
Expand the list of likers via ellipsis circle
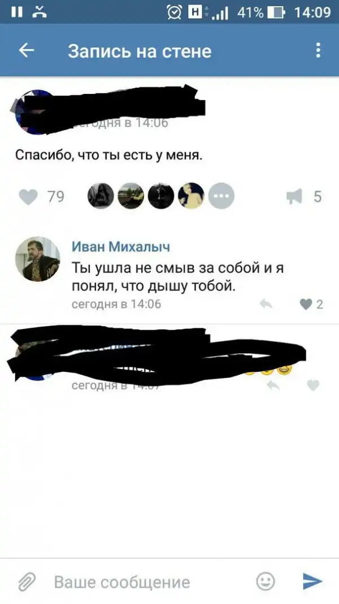coord(221,196)
